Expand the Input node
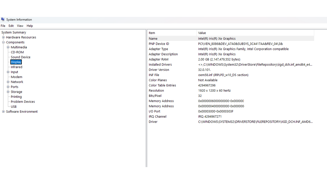The image size is (327, 184). [8, 72]
